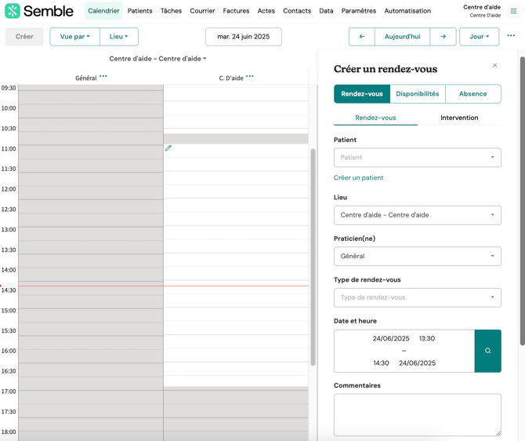The width and height of the screenshot is (525, 441).
Task: Select the Rendez-vous segmented button
Action: click(x=362, y=94)
